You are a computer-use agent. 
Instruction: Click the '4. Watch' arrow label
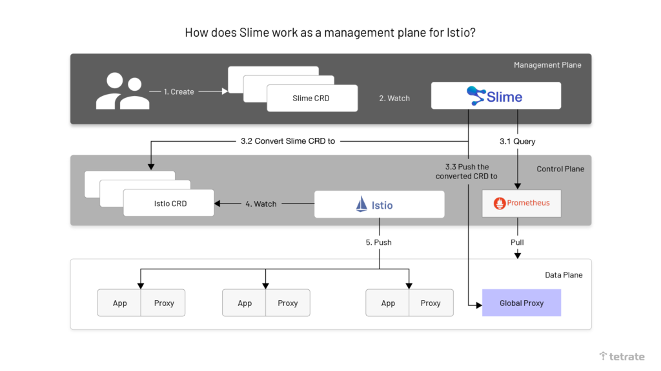(x=261, y=204)
